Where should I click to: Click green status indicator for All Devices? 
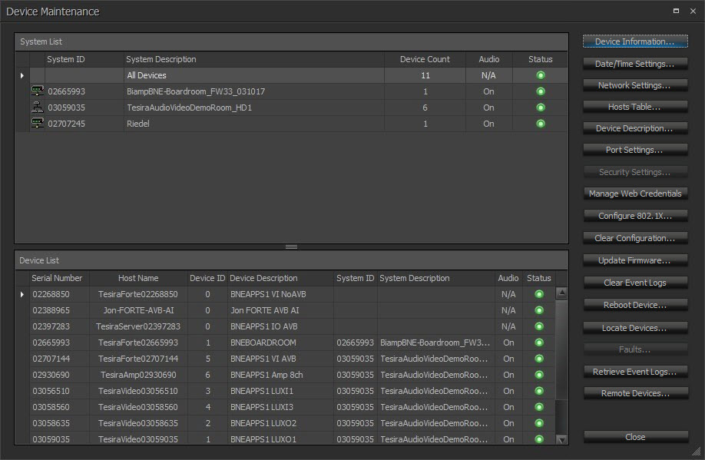tap(541, 75)
